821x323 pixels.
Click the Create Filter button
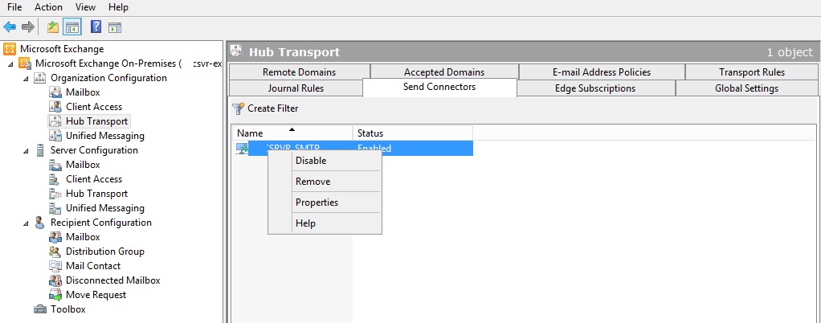tap(265, 108)
